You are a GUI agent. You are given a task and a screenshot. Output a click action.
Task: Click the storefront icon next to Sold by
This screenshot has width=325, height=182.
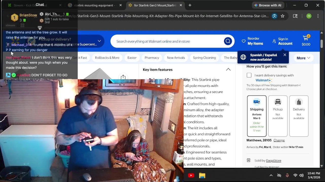click(x=249, y=160)
